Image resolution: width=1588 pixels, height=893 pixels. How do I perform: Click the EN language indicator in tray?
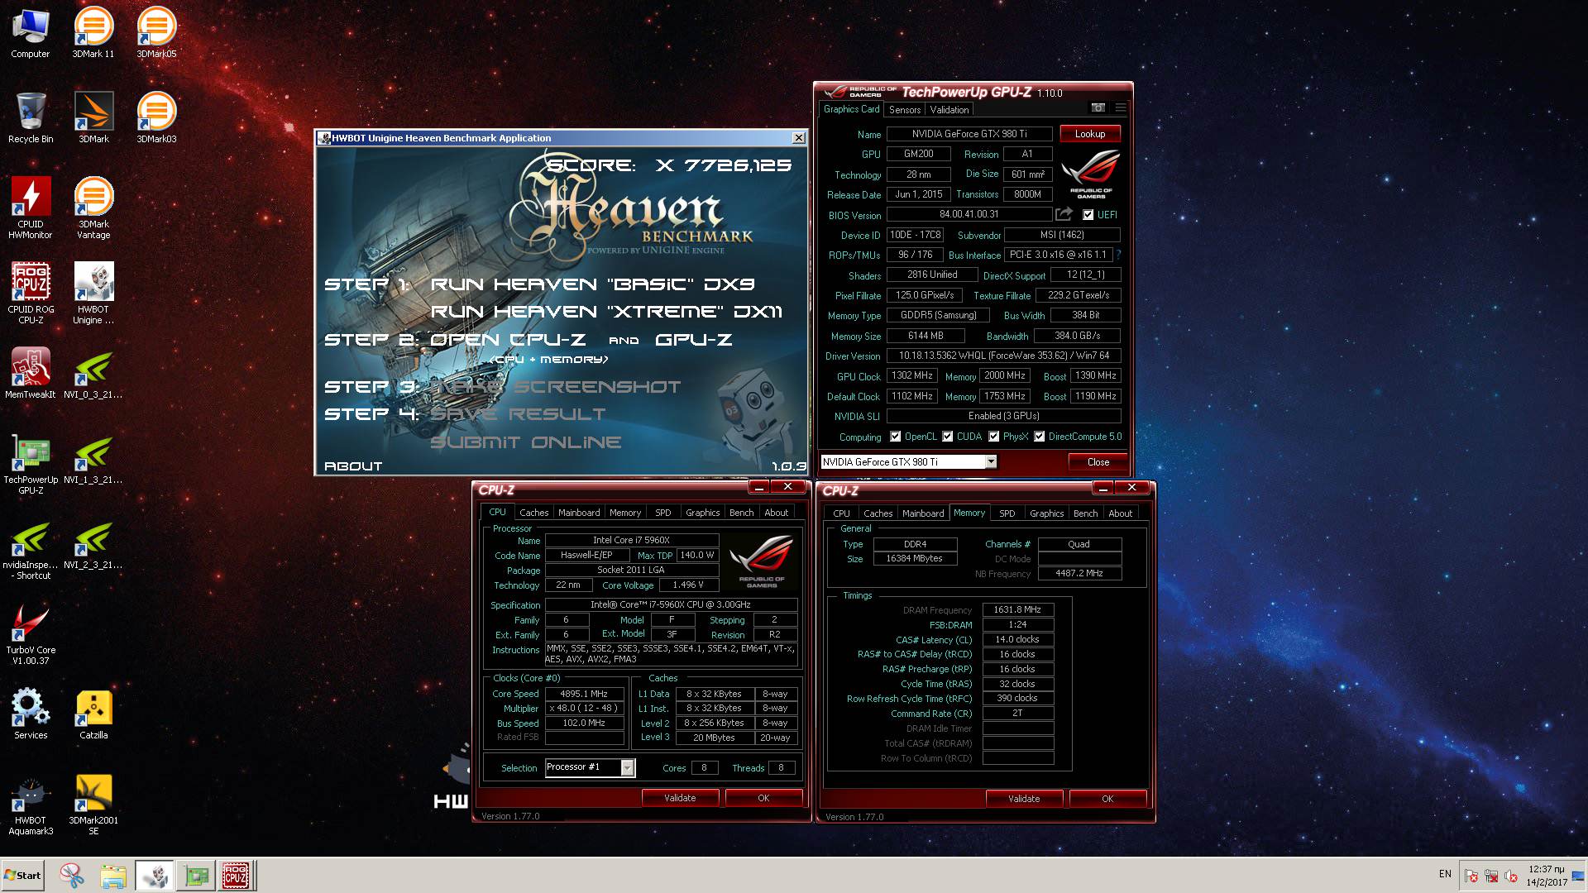tap(1445, 874)
